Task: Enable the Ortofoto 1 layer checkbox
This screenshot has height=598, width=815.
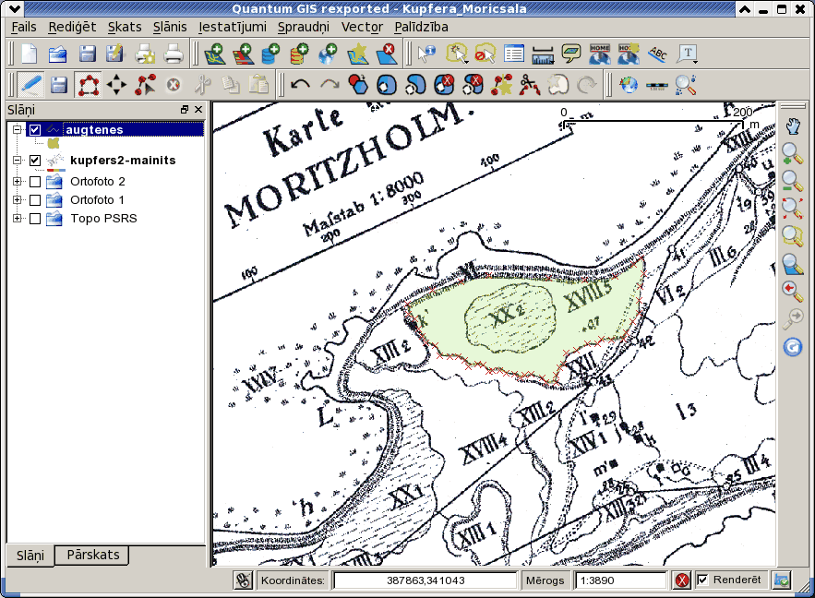Action: pyautogui.click(x=35, y=200)
